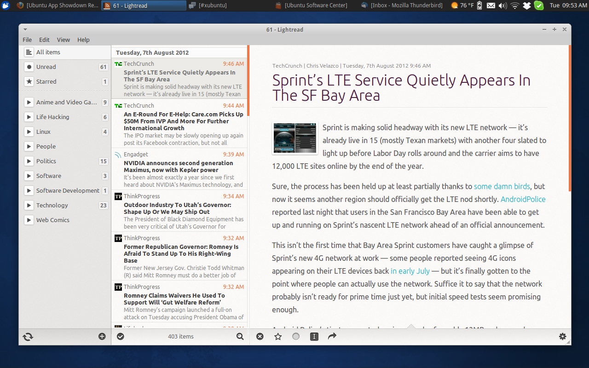
Task: Open the 'in early July' link
Action: click(410, 271)
